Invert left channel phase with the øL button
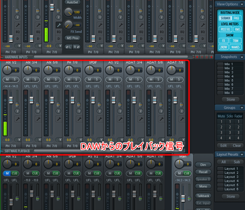This screenshot has height=210, width=245. (x=68, y=47)
